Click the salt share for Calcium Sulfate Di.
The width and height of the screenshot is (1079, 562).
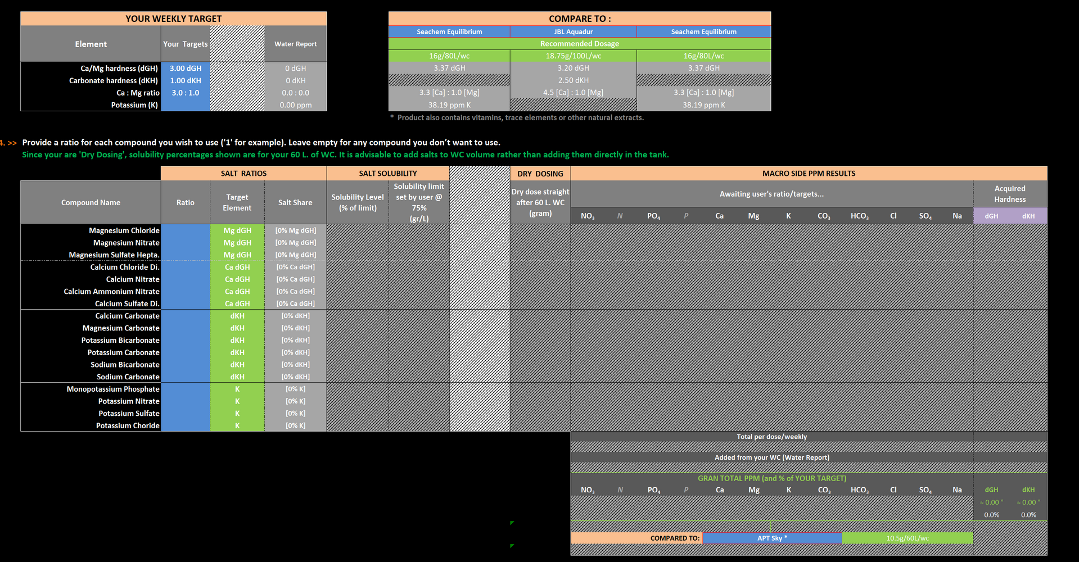296,303
